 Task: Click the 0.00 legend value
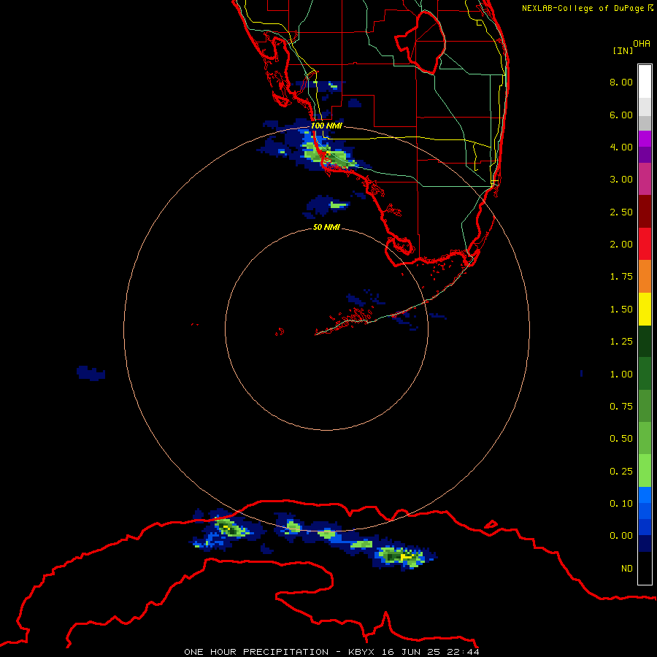[621, 536]
